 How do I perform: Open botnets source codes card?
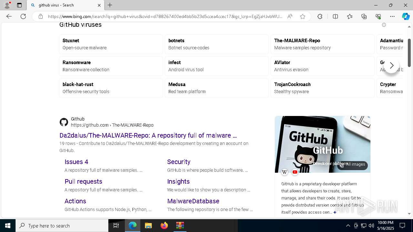pos(217,44)
